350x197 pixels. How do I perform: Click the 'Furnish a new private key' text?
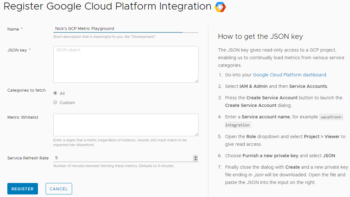tap(270, 156)
